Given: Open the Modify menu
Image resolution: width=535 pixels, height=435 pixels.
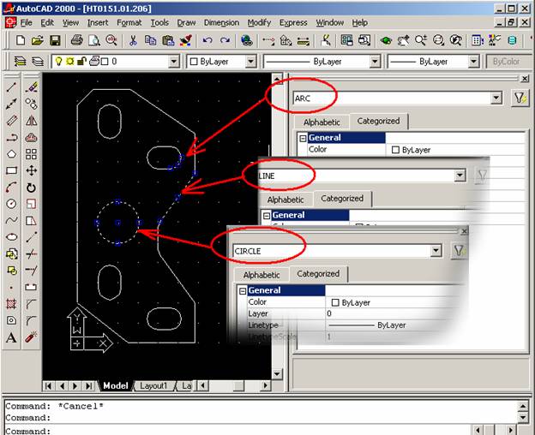Looking at the screenshot, I should point(259,23).
